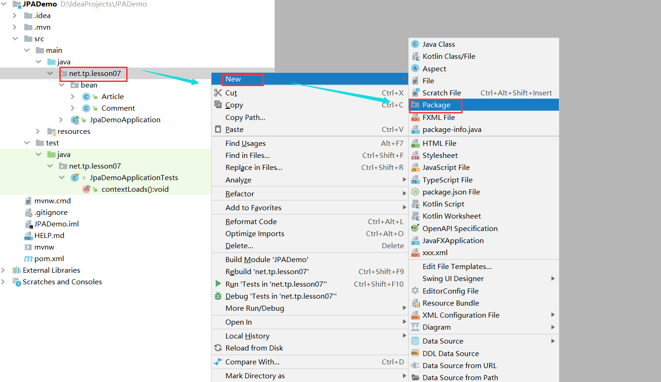The image size is (661, 382).
Task: Click the Paste clipboard icon
Action: 218,129
